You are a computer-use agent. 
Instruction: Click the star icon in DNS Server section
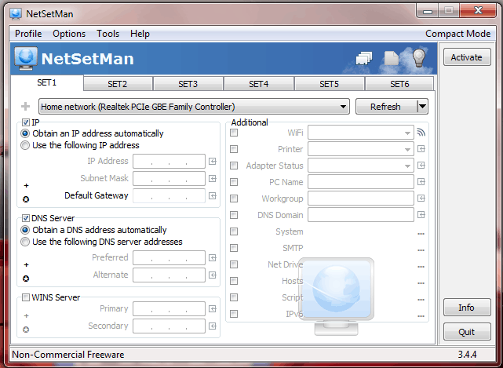click(x=26, y=279)
